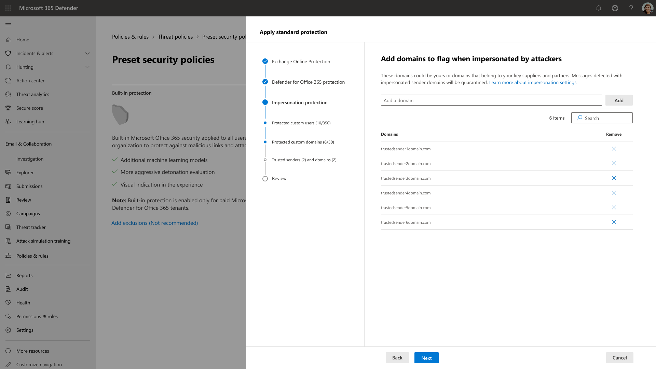Cancel the standard protection wizard
The image size is (656, 369).
[x=619, y=358]
